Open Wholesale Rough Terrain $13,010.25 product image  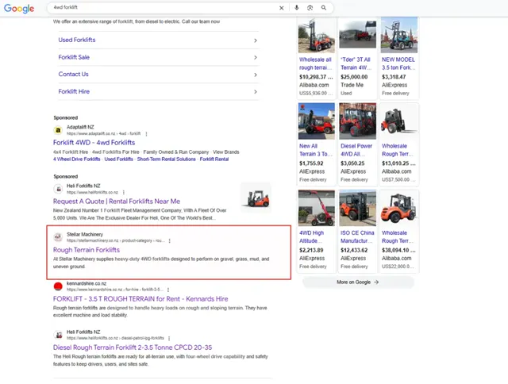tap(399, 121)
